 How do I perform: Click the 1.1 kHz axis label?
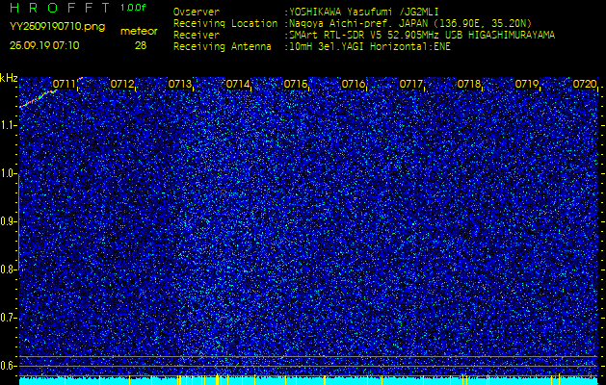[8, 125]
